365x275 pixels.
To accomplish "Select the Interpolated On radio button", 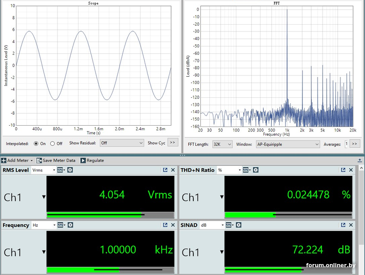I will tap(36, 143).
